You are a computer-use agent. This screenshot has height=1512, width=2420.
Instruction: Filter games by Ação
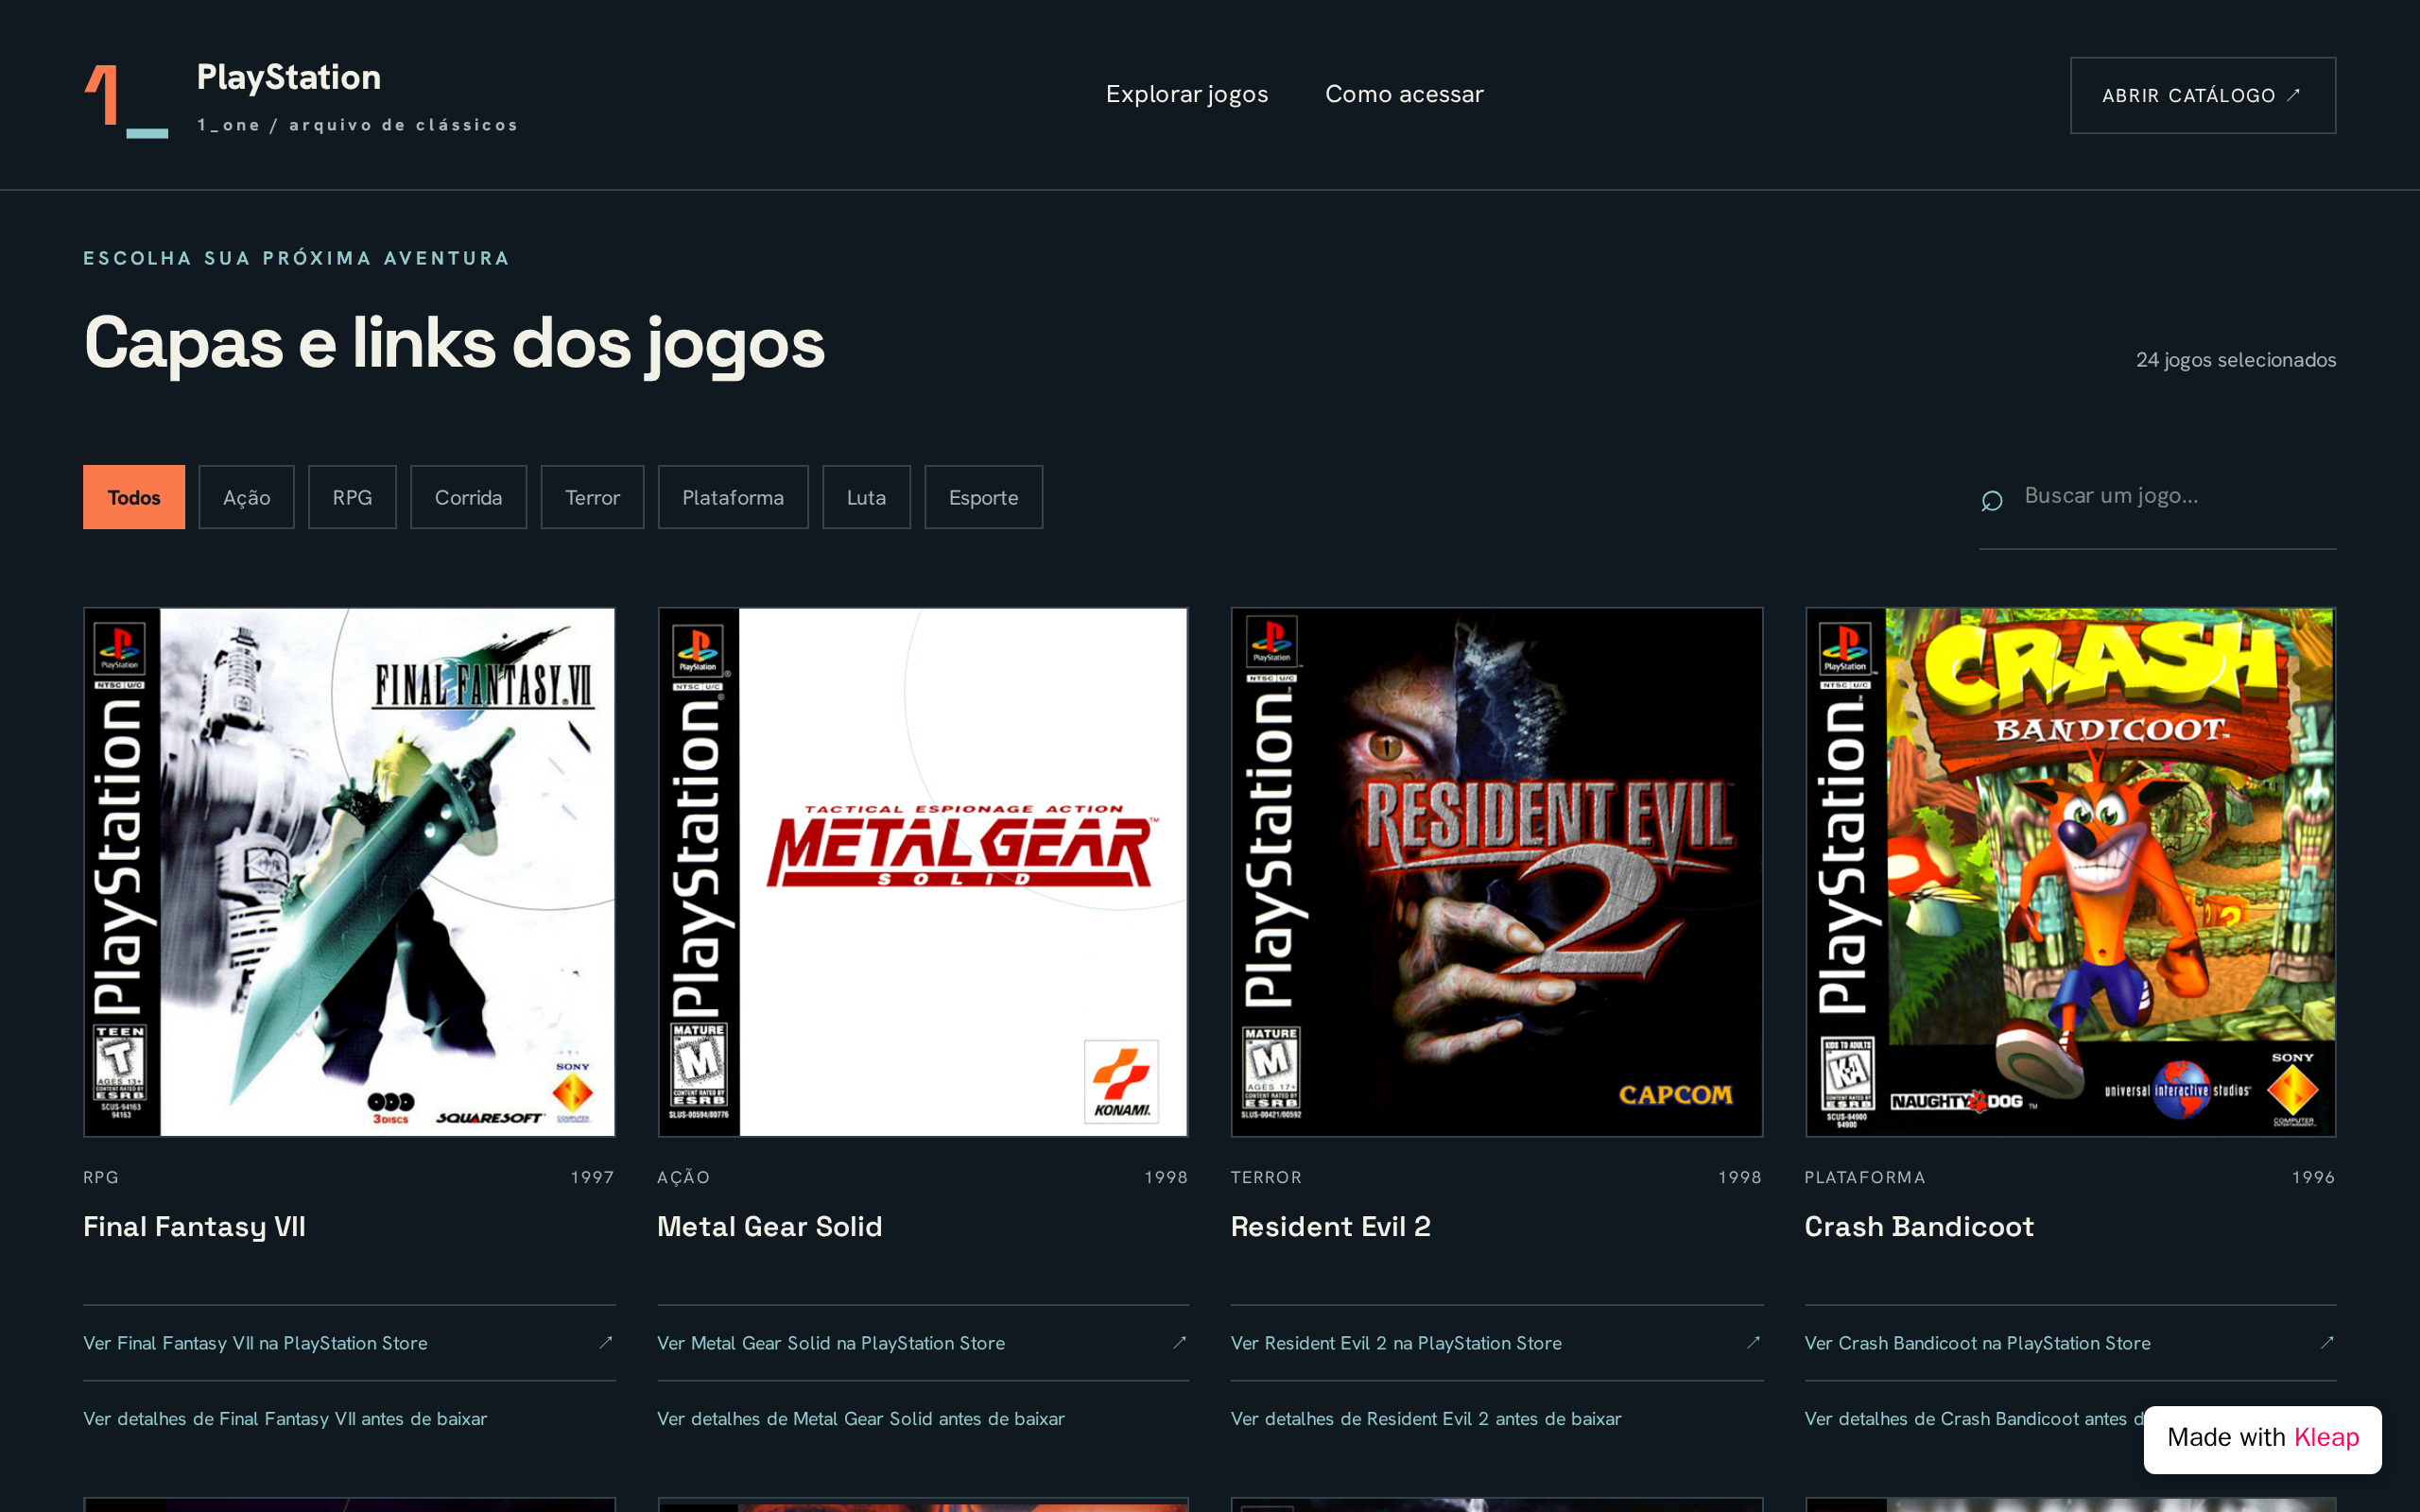tap(246, 497)
